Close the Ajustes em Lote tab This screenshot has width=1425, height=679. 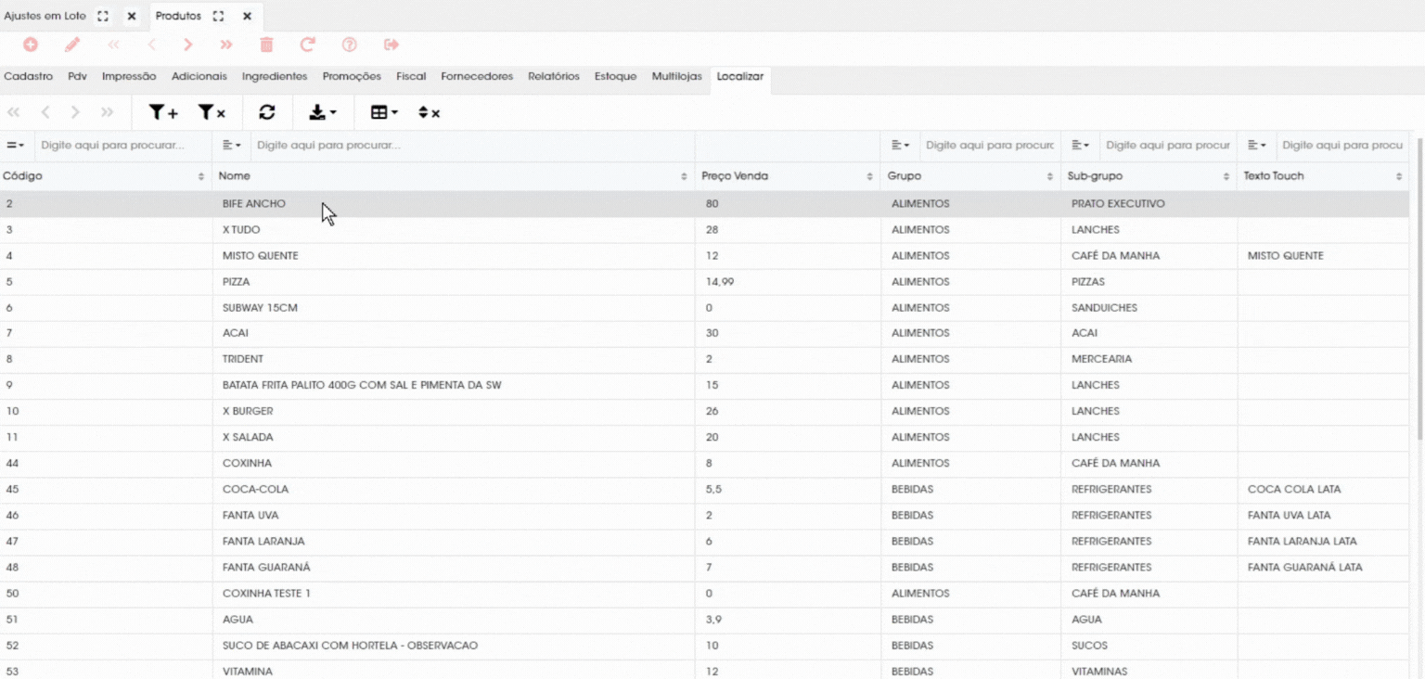pos(132,17)
